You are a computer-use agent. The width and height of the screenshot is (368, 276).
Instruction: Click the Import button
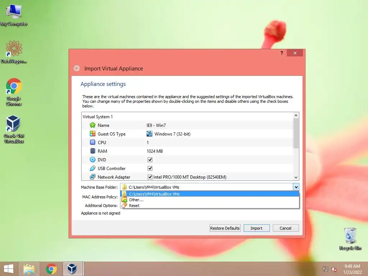click(x=257, y=228)
